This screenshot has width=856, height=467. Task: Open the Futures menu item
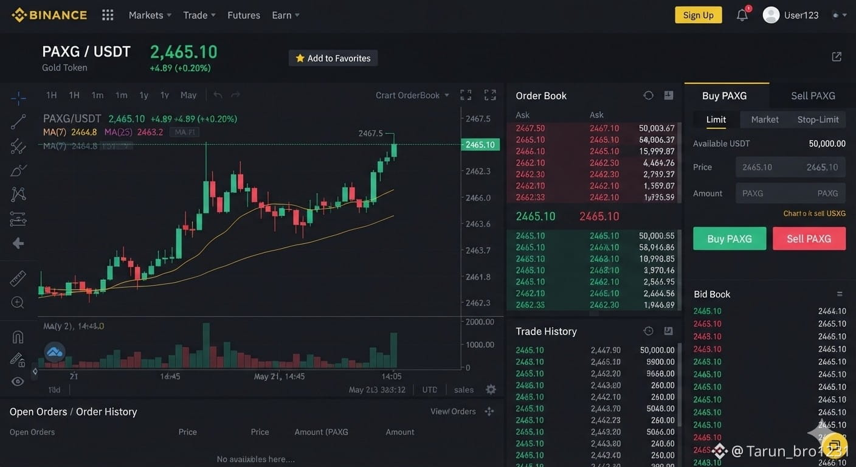[244, 15]
